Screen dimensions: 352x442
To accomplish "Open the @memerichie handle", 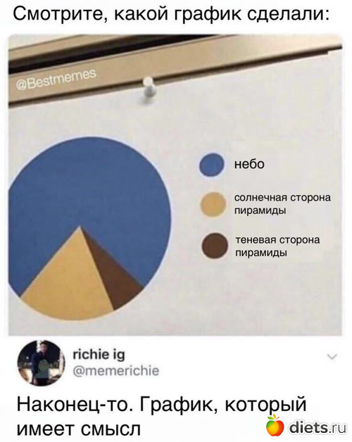I will (x=116, y=371).
